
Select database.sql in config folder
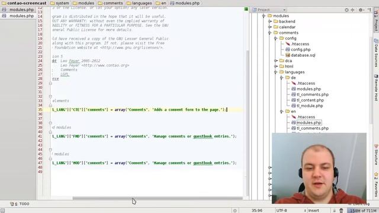(x=303, y=55)
